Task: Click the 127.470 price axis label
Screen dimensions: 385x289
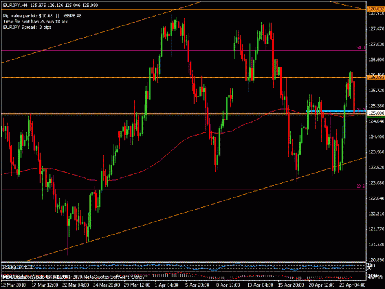Action: tap(376, 29)
